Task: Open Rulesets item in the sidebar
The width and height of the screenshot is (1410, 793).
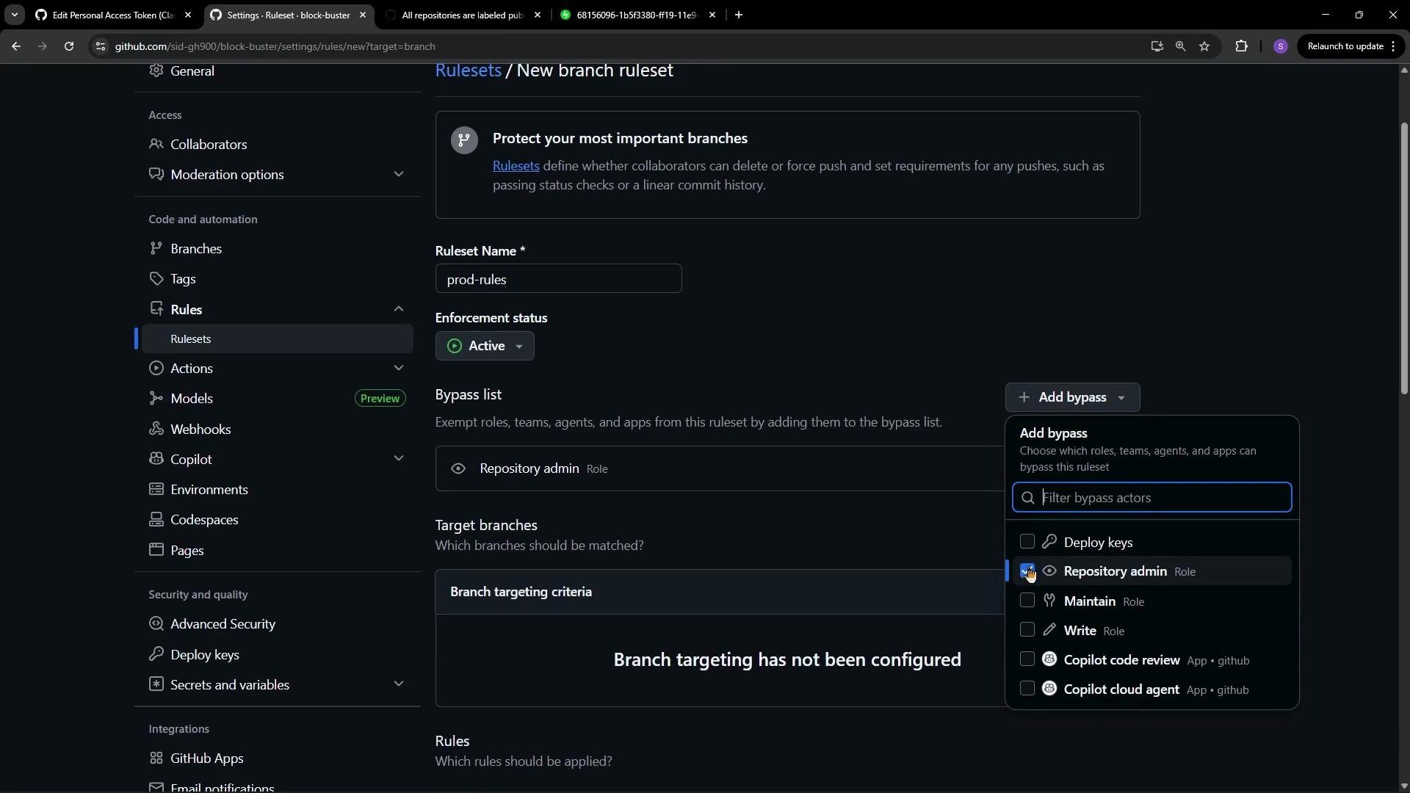Action: (278, 338)
